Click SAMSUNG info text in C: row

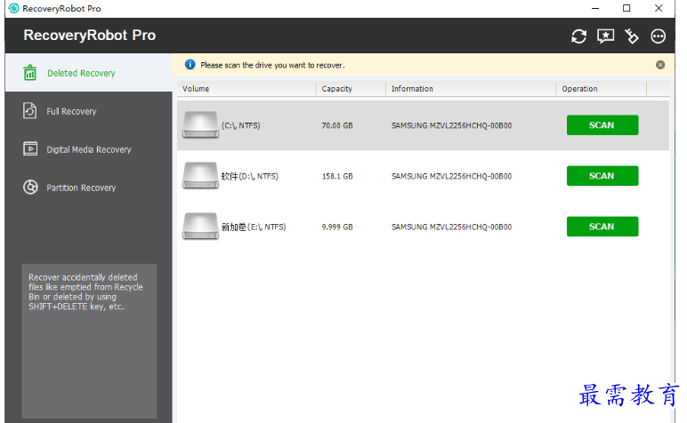[x=451, y=125]
